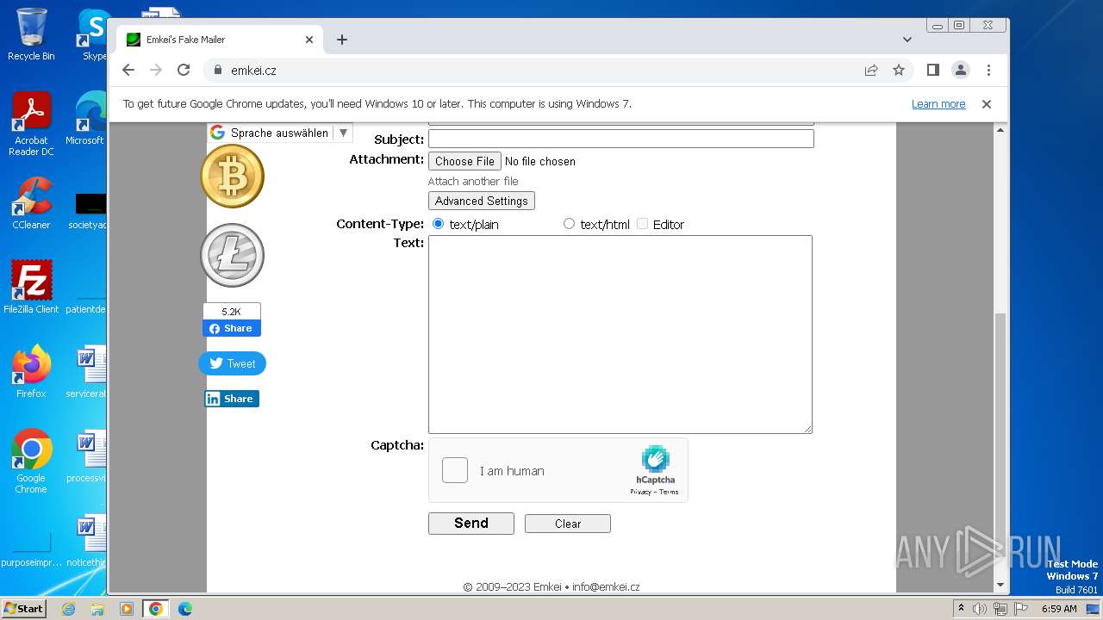Open the Sprache auswählen language dropdown

point(279,133)
